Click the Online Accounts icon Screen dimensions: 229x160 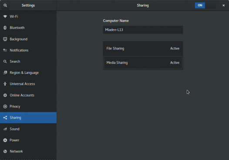[x=5, y=95]
